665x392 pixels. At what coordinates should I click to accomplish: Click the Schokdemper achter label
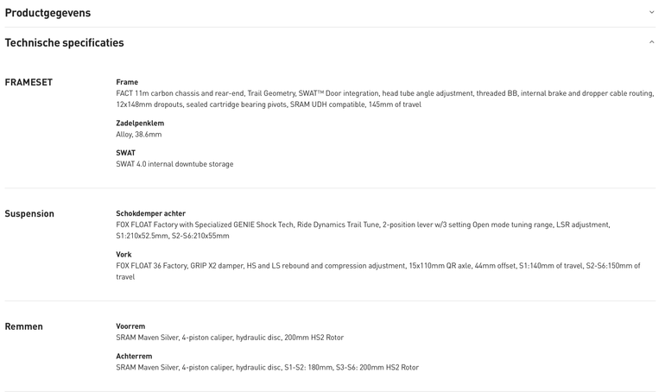coord(150,213)
